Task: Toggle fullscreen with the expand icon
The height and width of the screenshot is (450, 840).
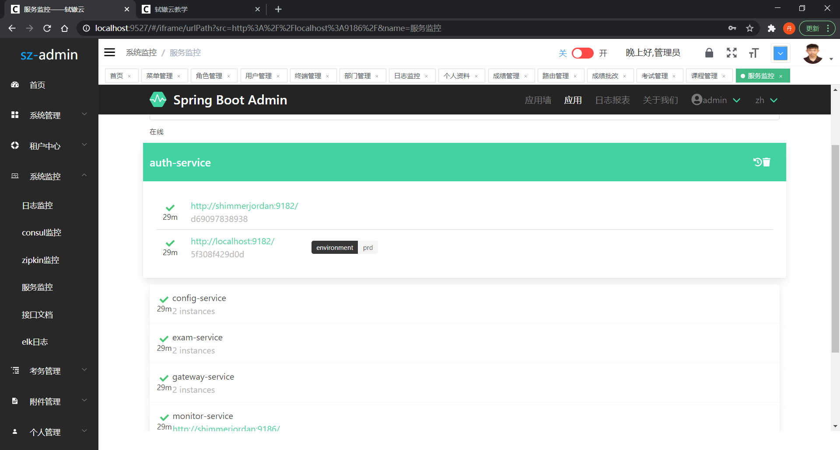Action: pyautogui.click(x=731, y=53)
